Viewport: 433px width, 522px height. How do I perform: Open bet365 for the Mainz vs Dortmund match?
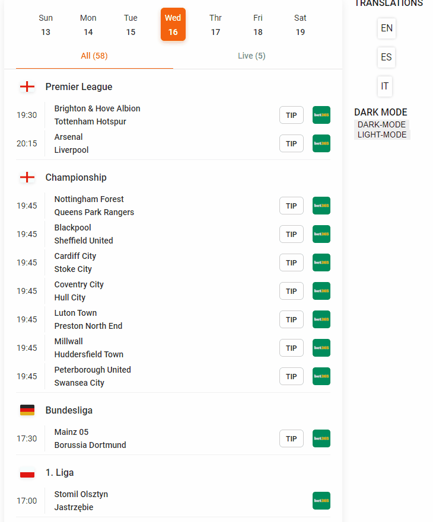coord(321,438)
